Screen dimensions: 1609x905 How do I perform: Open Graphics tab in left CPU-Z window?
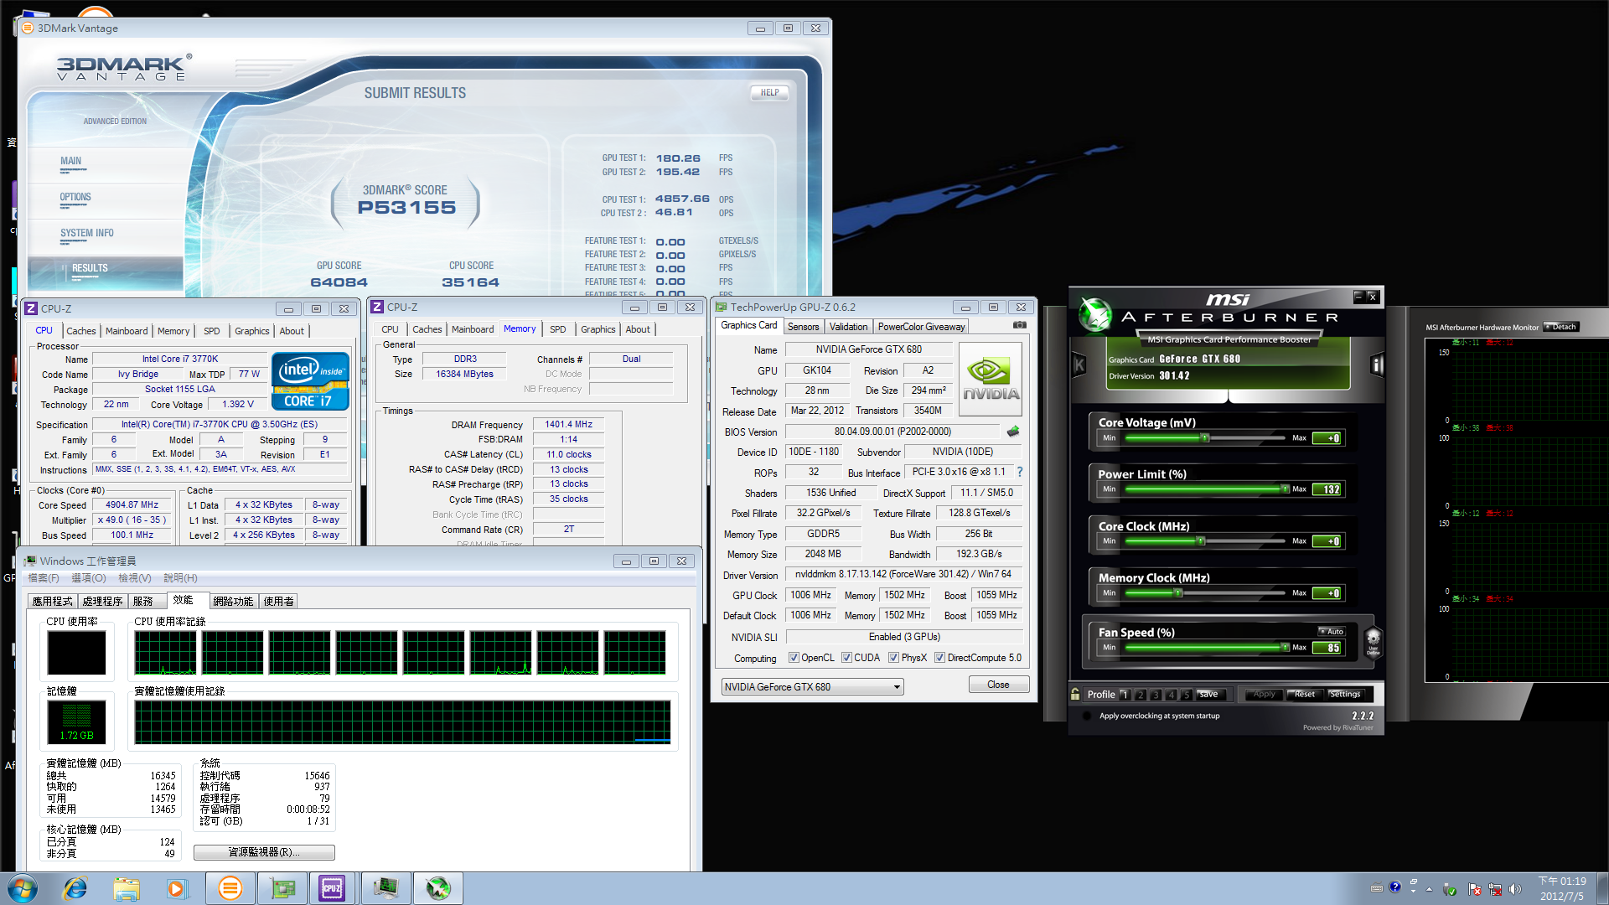click(x=251, y=331)
